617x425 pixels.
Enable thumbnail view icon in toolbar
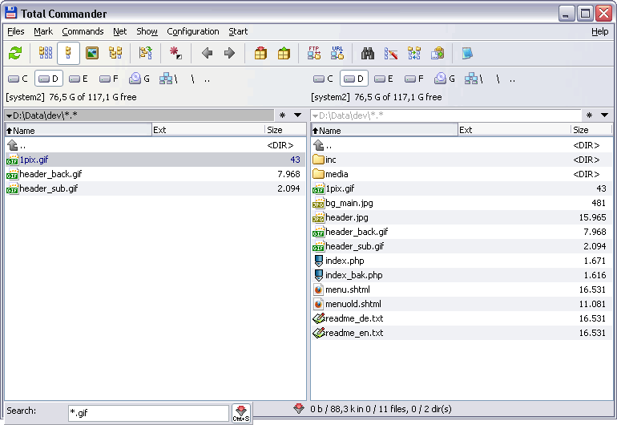point(92,53)
